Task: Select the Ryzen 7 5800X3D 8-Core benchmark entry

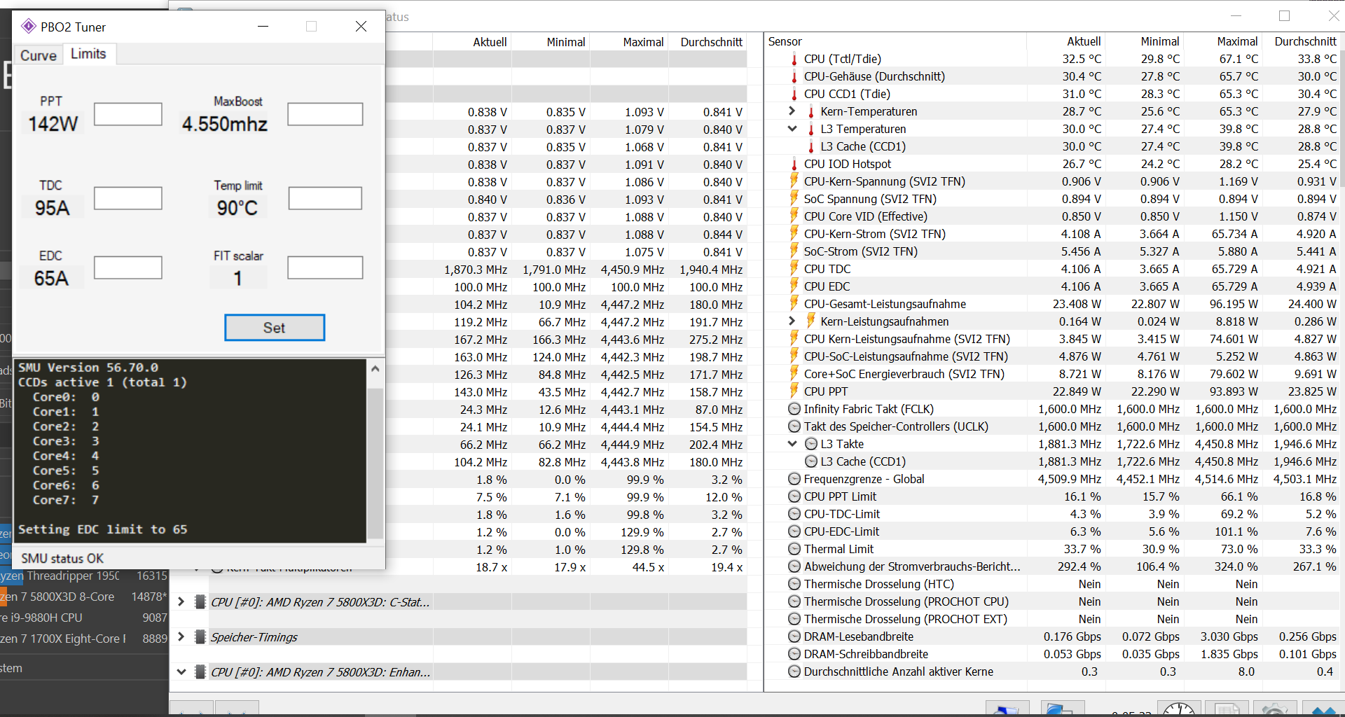Action: pos(84,597)
